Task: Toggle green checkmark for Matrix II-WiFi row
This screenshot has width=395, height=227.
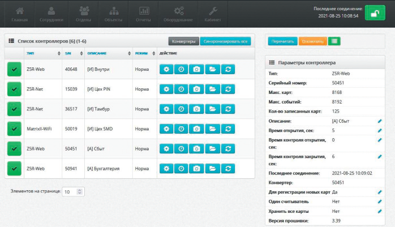Action: [x=14, y=129]
